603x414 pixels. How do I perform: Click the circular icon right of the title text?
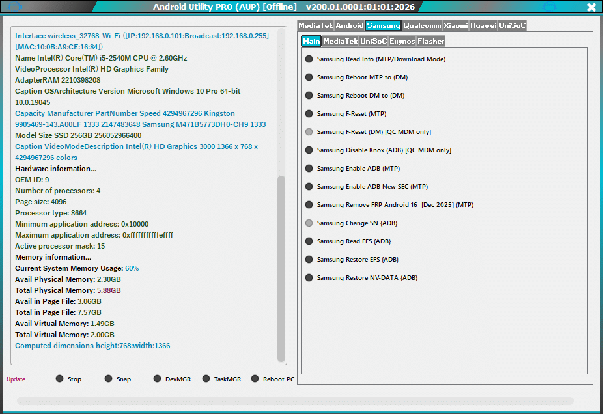[x=550, y=7]
